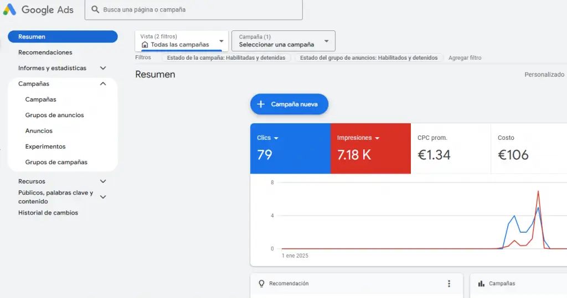
Task: Click the bar chart icon beside Campañas card
Action: (x=481, y=284)
